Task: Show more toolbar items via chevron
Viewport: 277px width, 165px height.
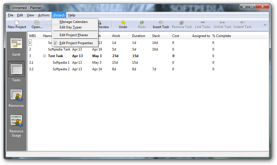Action: [265, 25]
